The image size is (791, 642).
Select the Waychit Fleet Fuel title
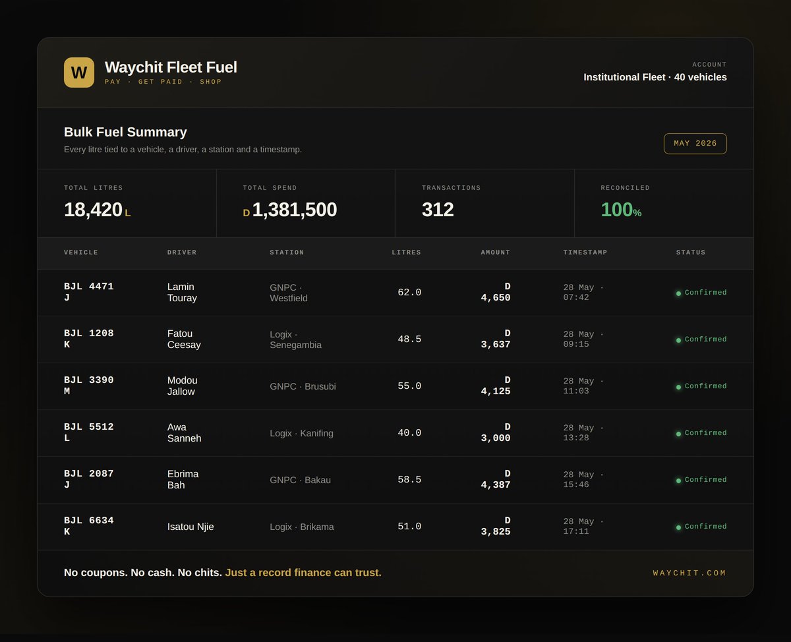[x=171, y=67]
